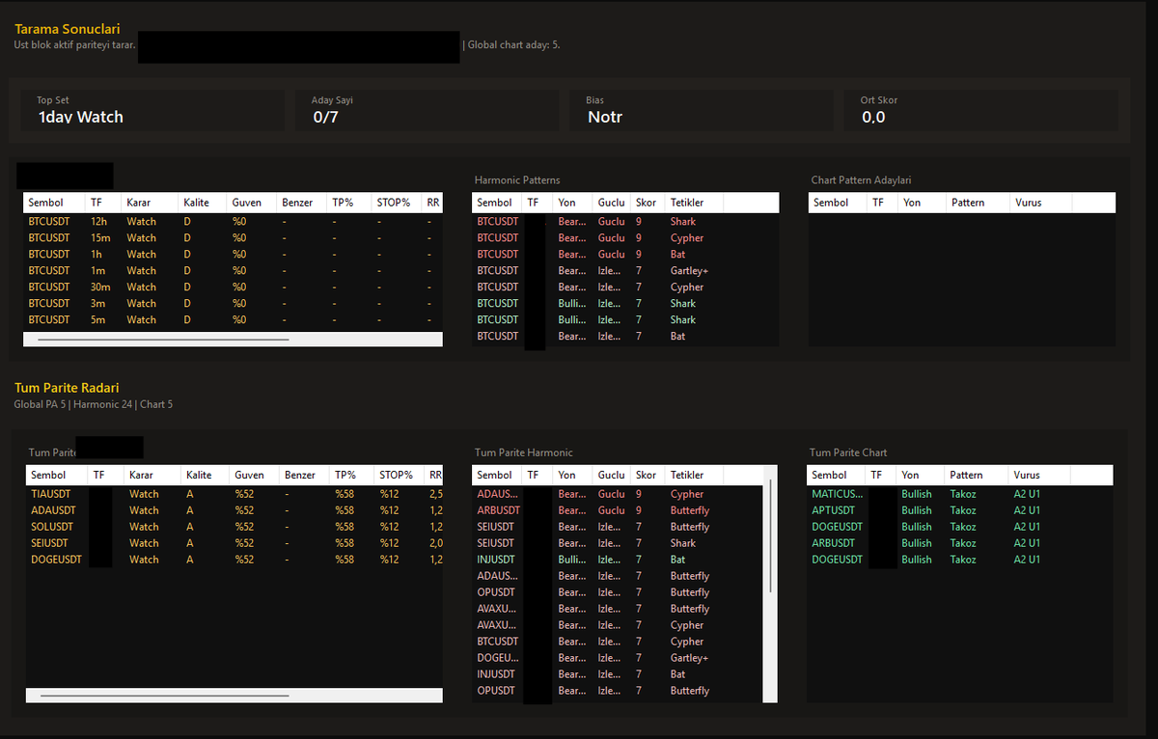Viewport: 1158px width, 739px height.
Task: Select DOGEUSDT Watch row in Tum Parite table
Action: 233,559
